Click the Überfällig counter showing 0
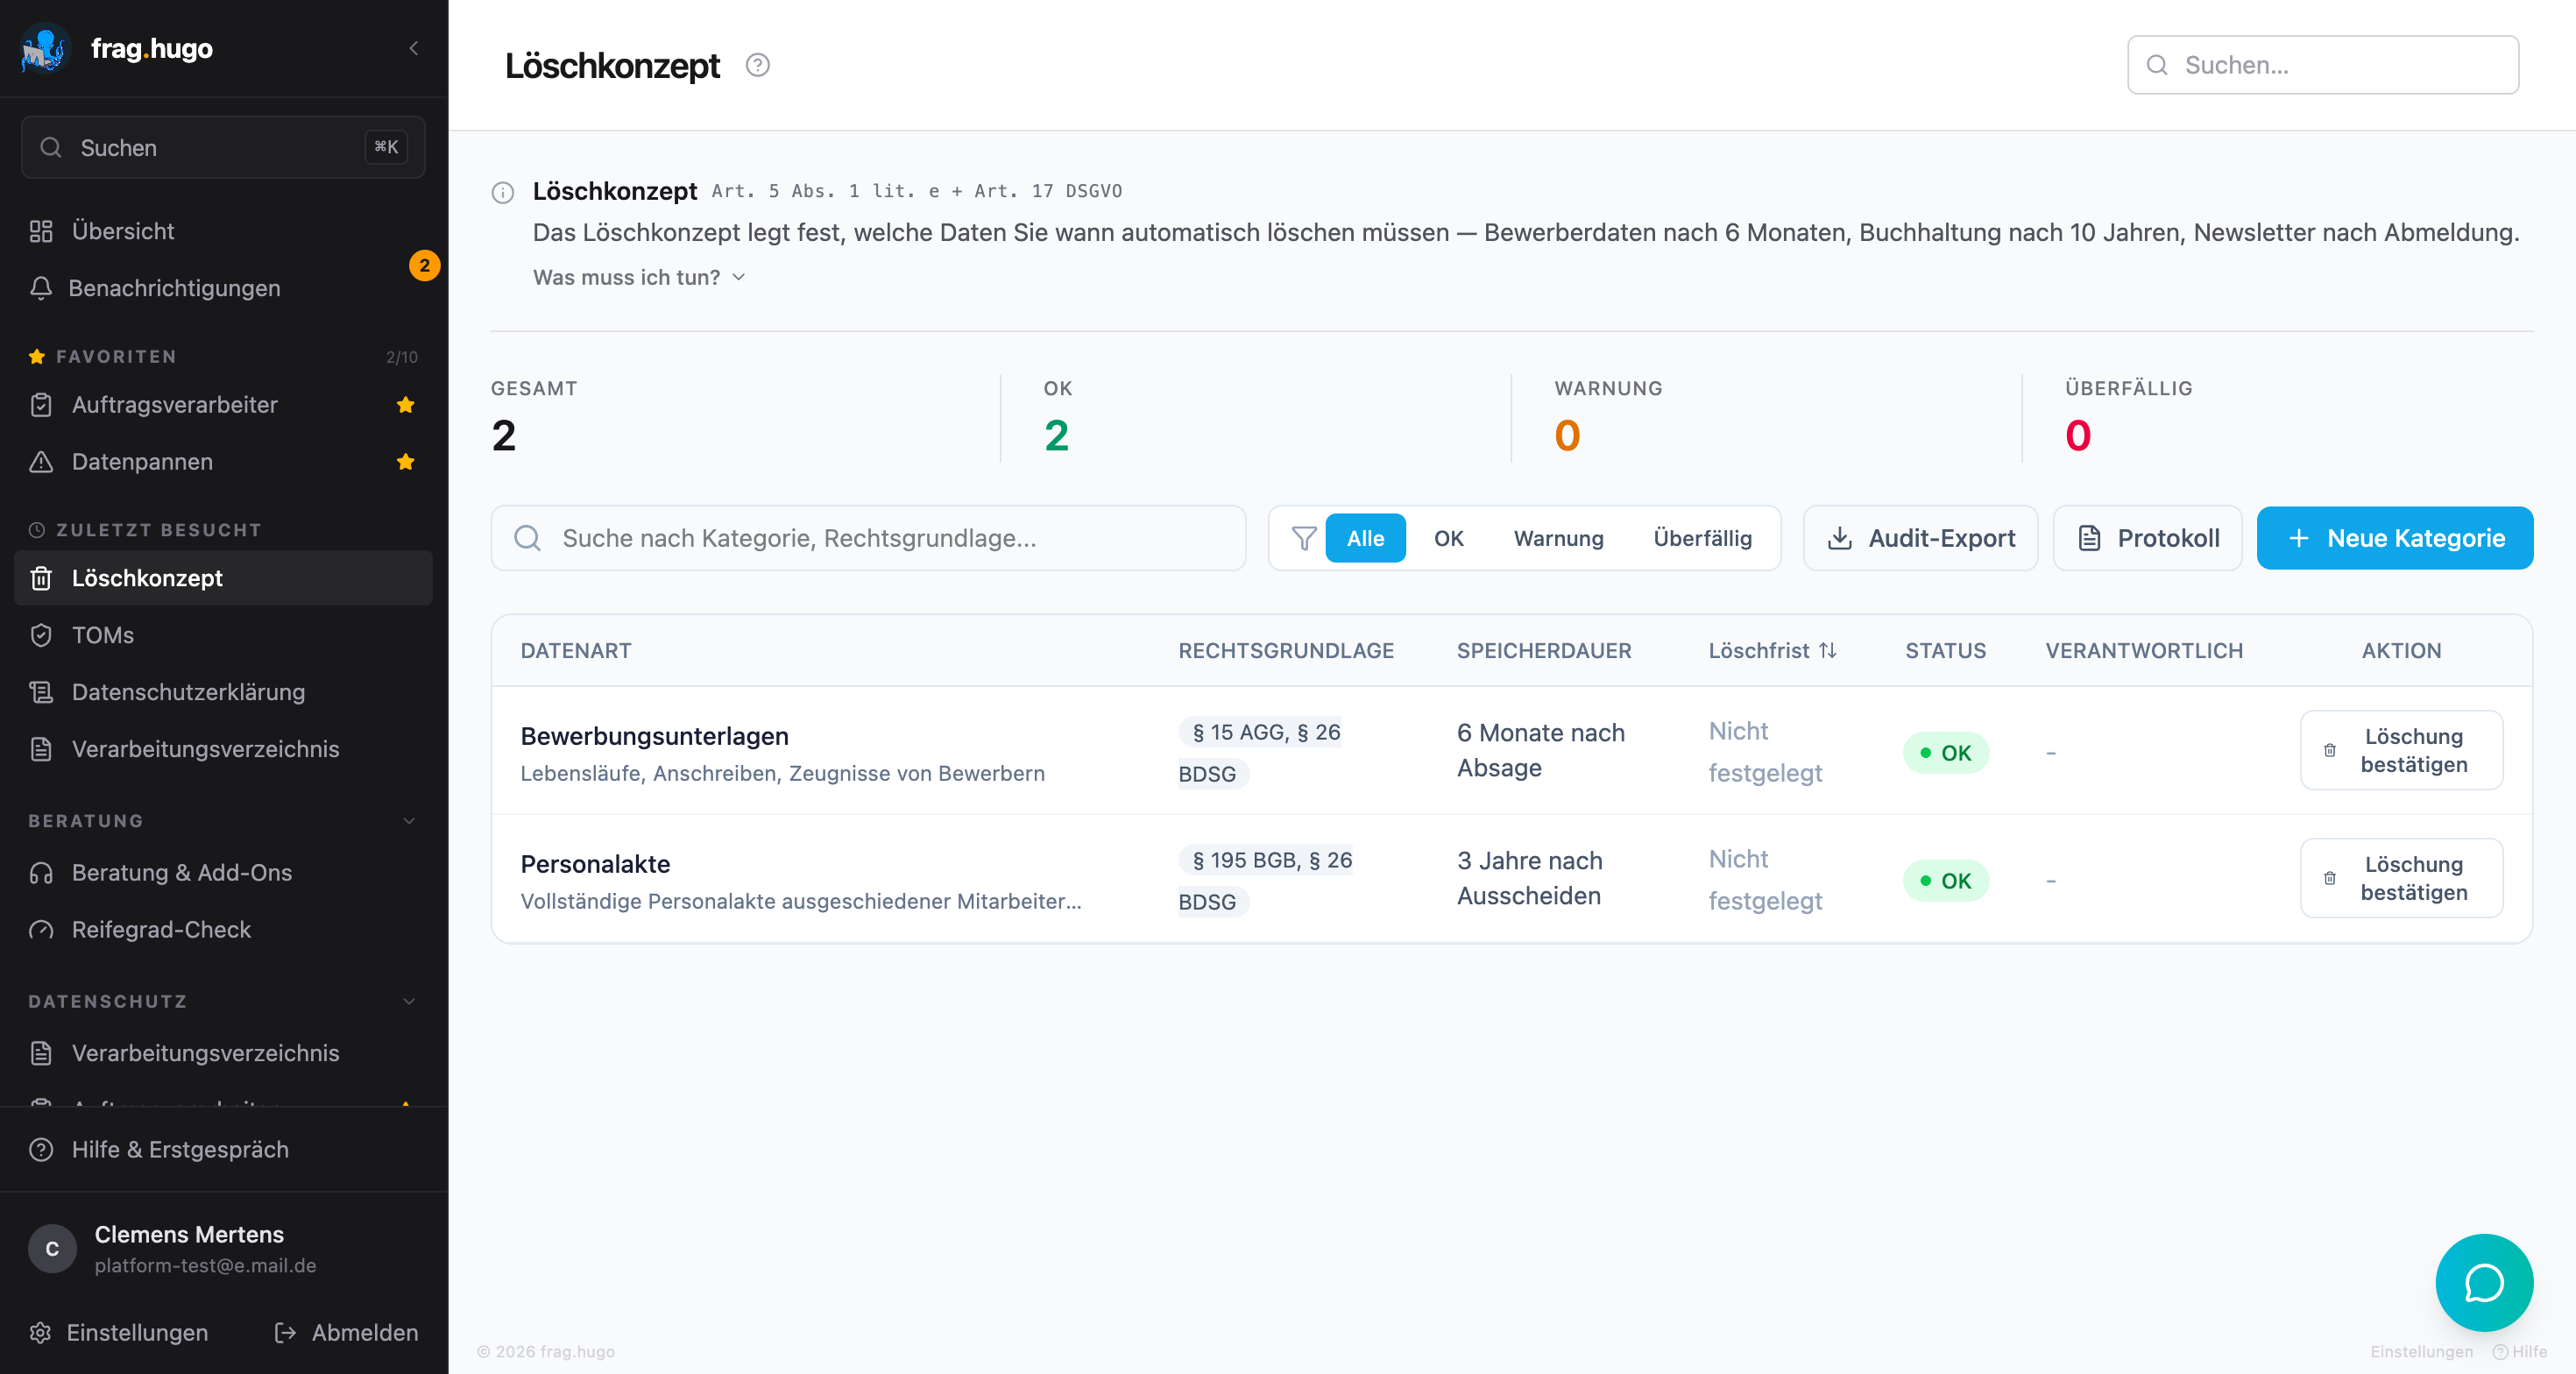Screen dimensions: 2576x1374 coord(2078,435)
